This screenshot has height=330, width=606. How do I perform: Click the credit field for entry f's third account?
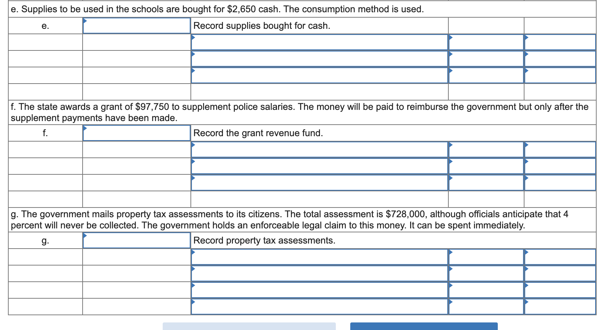pos(560,183)
